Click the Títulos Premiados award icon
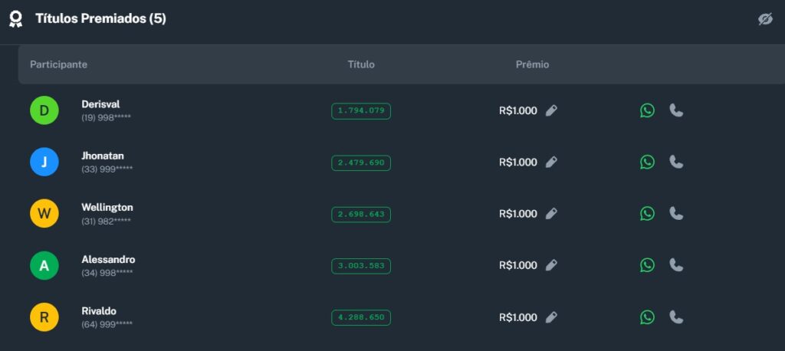 point(15,19)
